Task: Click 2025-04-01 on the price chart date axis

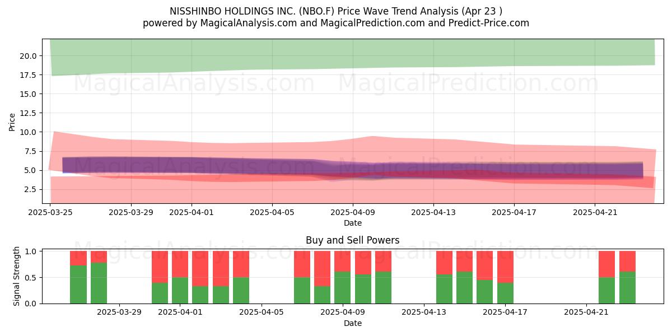Action: click(192, 213)
